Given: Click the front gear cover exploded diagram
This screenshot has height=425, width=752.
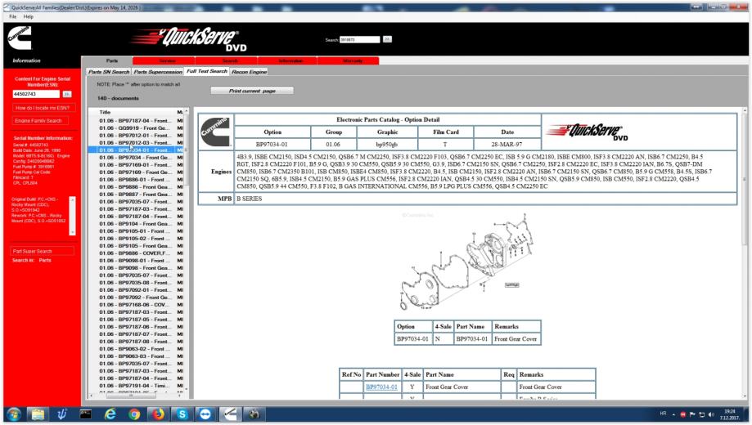Looking at the screenshot, I should click(x=467, y=262).
